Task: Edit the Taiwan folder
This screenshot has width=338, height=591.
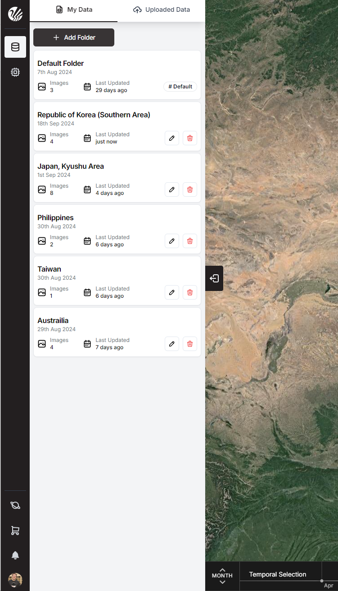Action: 171,292
